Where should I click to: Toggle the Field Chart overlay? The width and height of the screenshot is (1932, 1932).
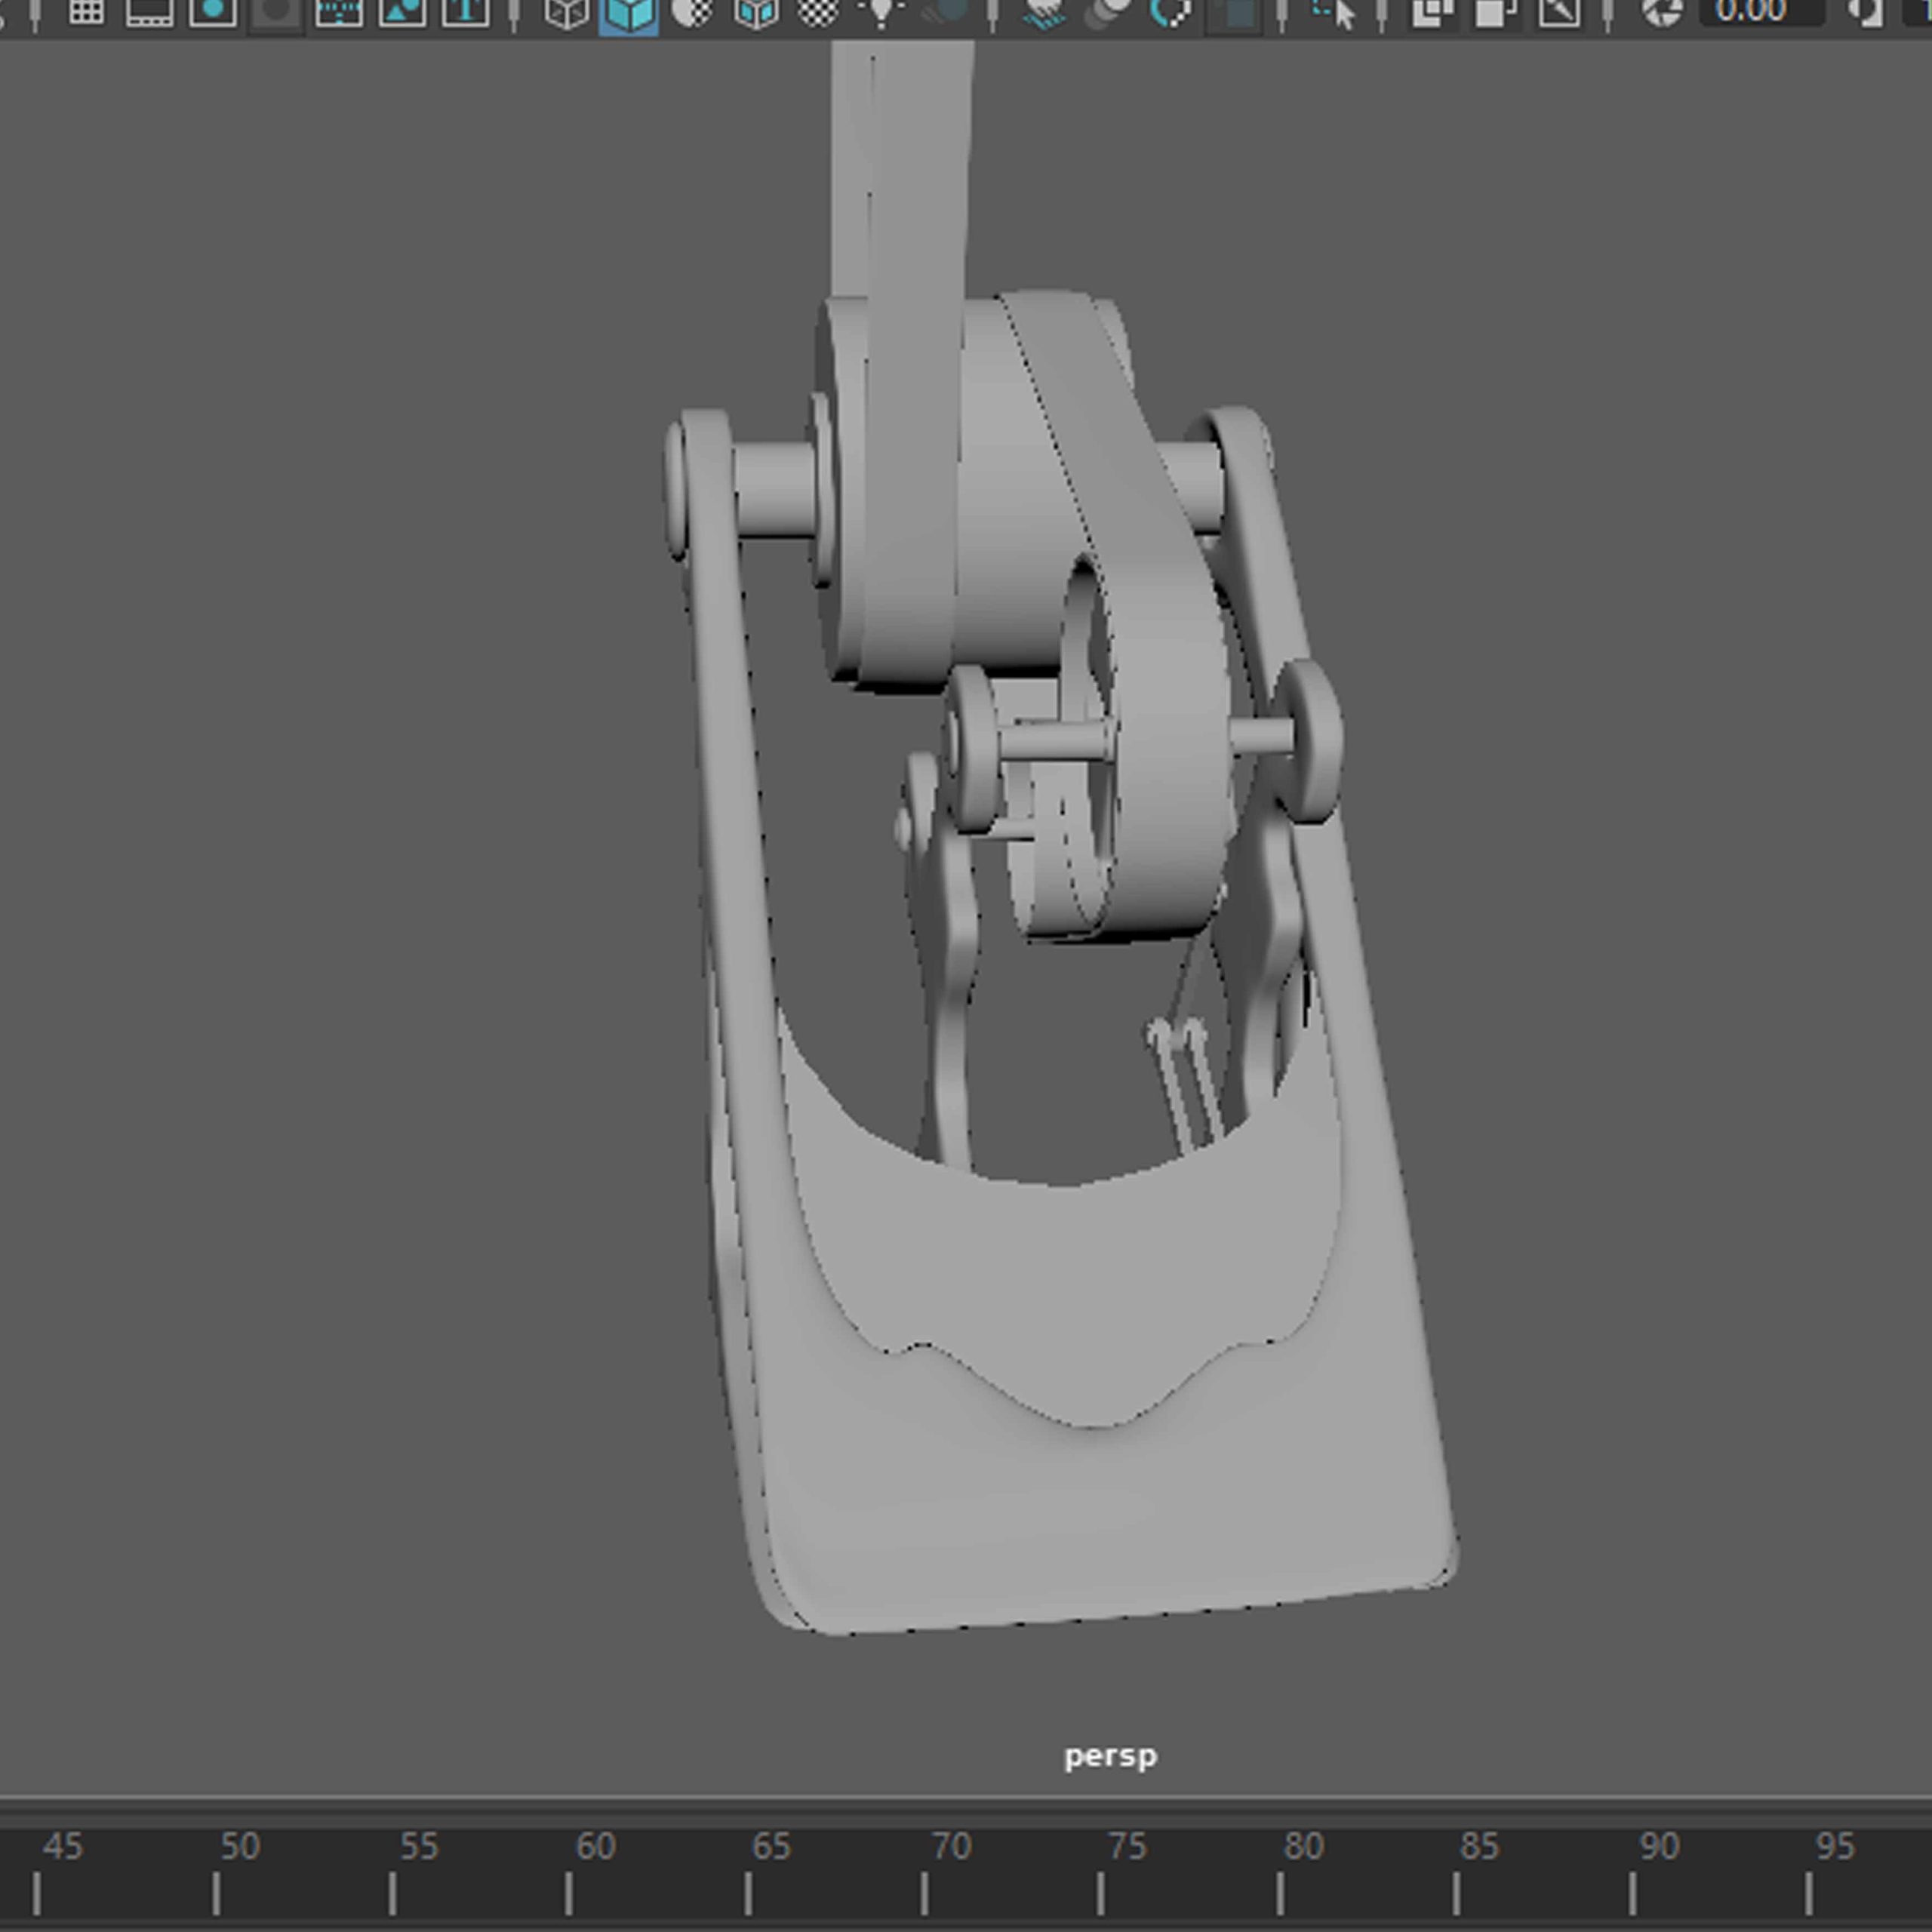[339, 12]
